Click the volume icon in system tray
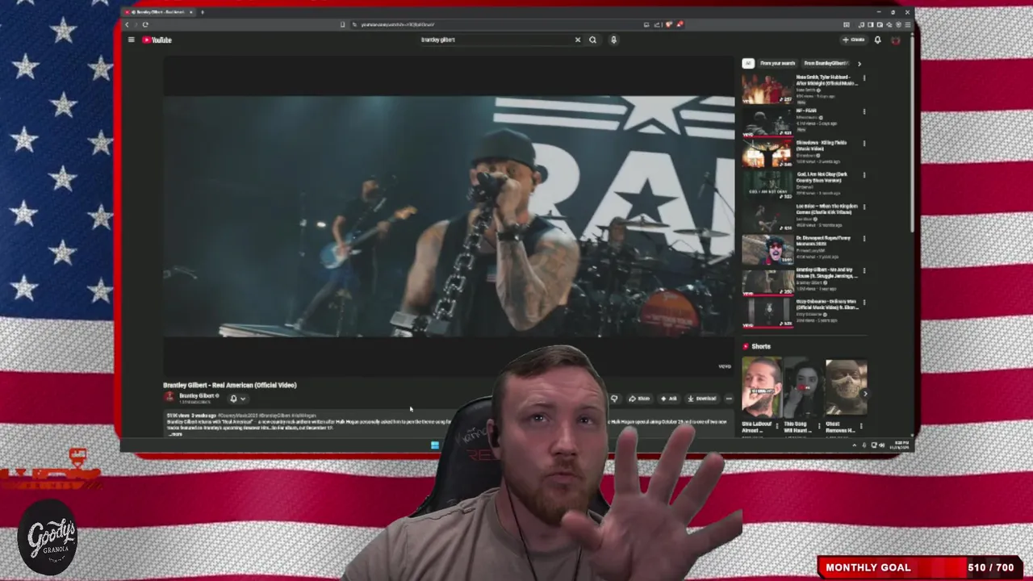The image size is (1033, 581). (883, 445)
